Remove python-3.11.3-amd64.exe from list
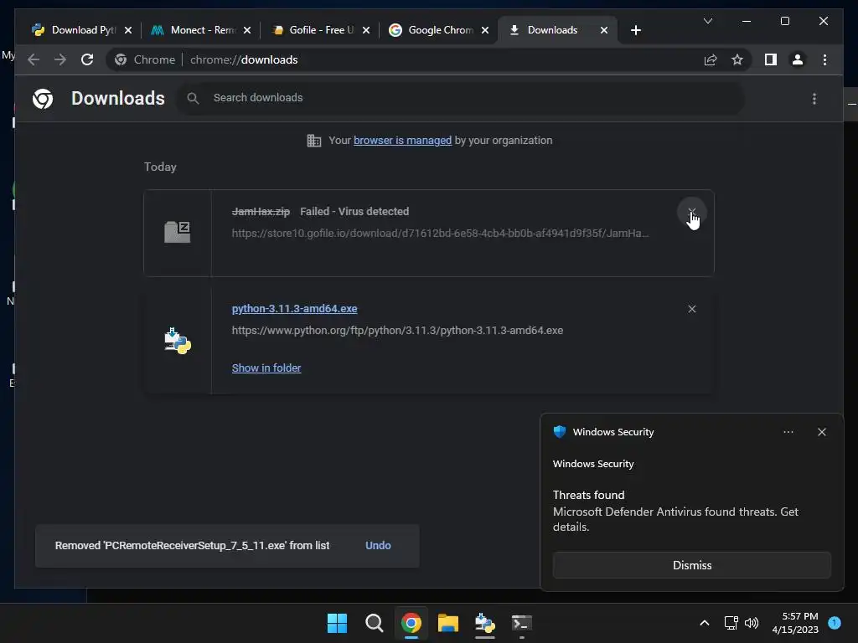 tap(691, 309)
